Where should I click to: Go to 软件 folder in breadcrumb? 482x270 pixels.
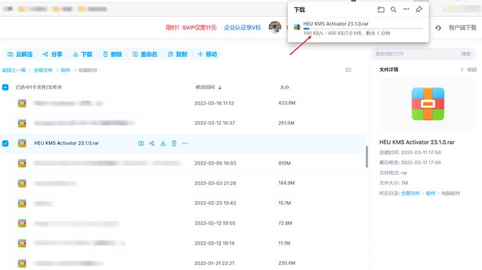65,70
